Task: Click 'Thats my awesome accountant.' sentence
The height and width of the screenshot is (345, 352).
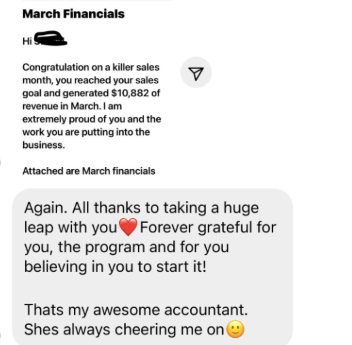Action: click(136, 310)
